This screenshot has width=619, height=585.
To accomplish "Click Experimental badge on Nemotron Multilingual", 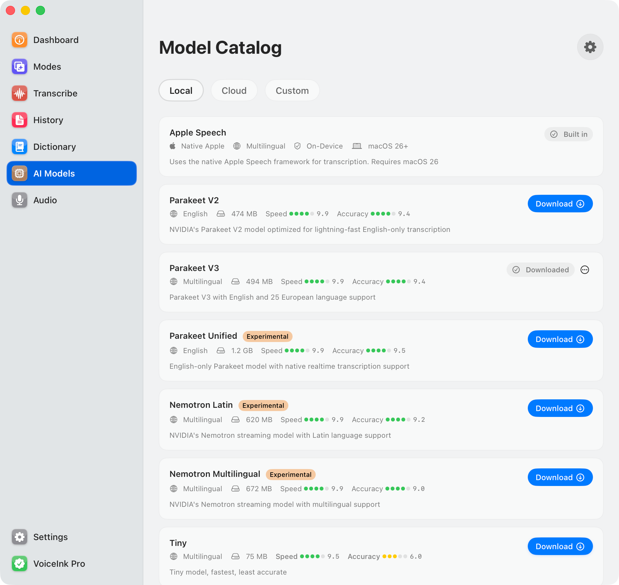I will pos(291,474).
